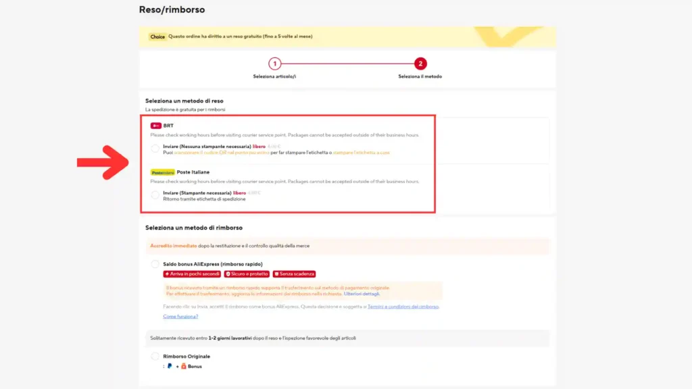
Task: Choose Saldo bonus AliExpress refund radio
Action: pos(155,264)
